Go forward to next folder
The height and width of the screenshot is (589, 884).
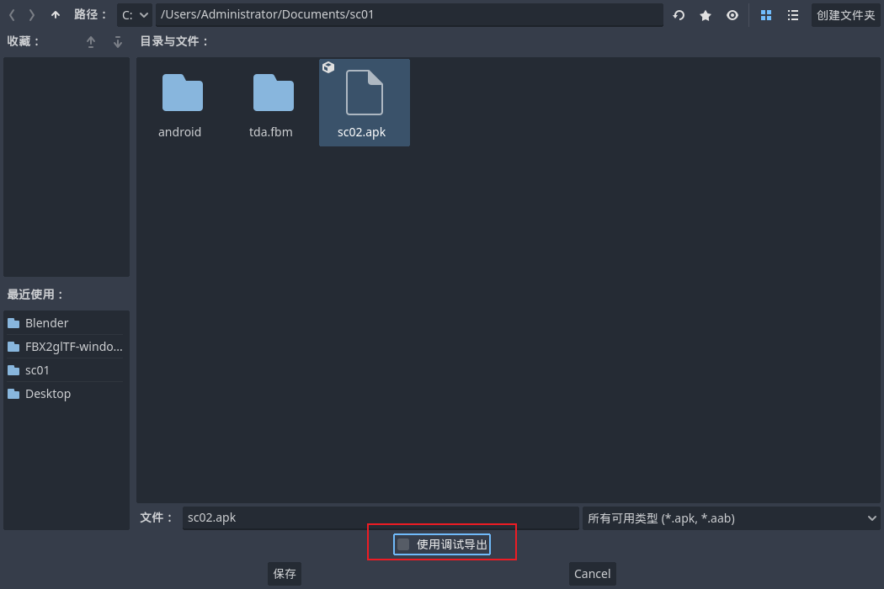click(32, 15)
